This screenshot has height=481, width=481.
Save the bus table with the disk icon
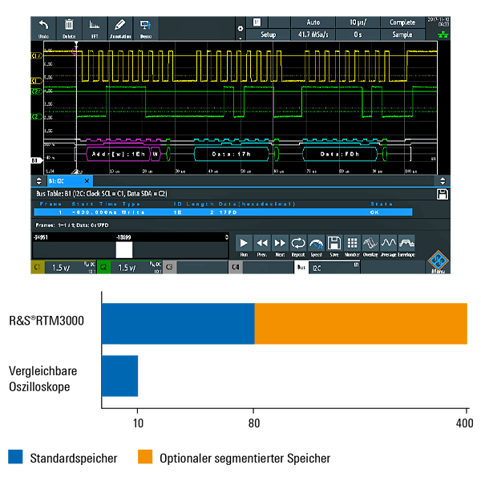442,194
